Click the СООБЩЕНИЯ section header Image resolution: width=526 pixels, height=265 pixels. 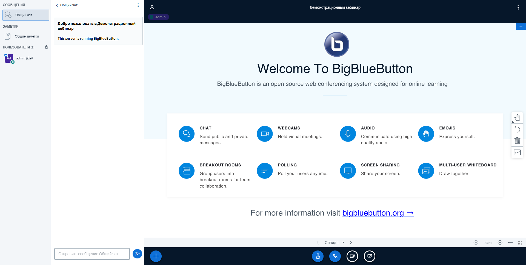(14, 5)
